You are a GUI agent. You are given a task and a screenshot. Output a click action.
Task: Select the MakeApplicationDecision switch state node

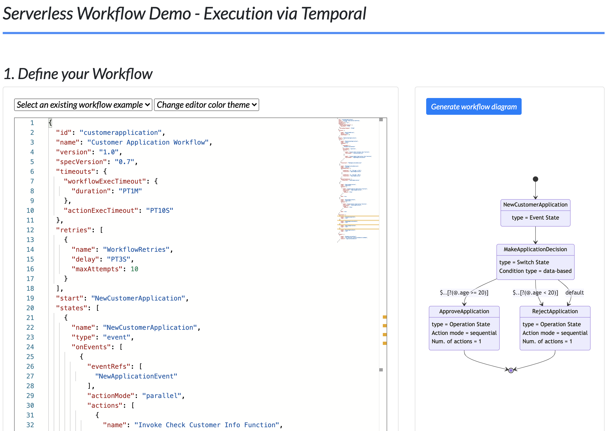tap(535, 262)
